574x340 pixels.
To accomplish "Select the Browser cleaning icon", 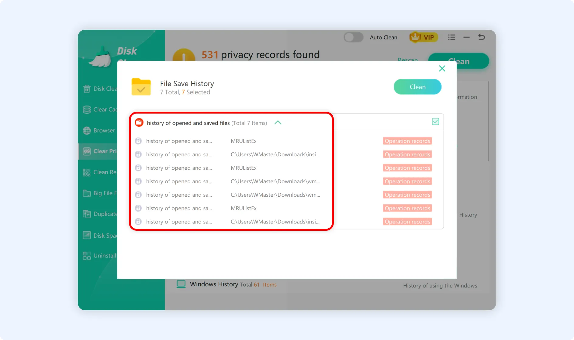I will click(87, 131).
